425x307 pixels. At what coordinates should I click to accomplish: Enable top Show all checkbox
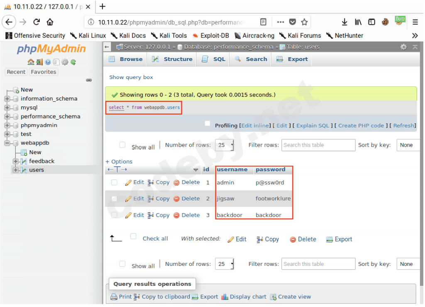122,145
